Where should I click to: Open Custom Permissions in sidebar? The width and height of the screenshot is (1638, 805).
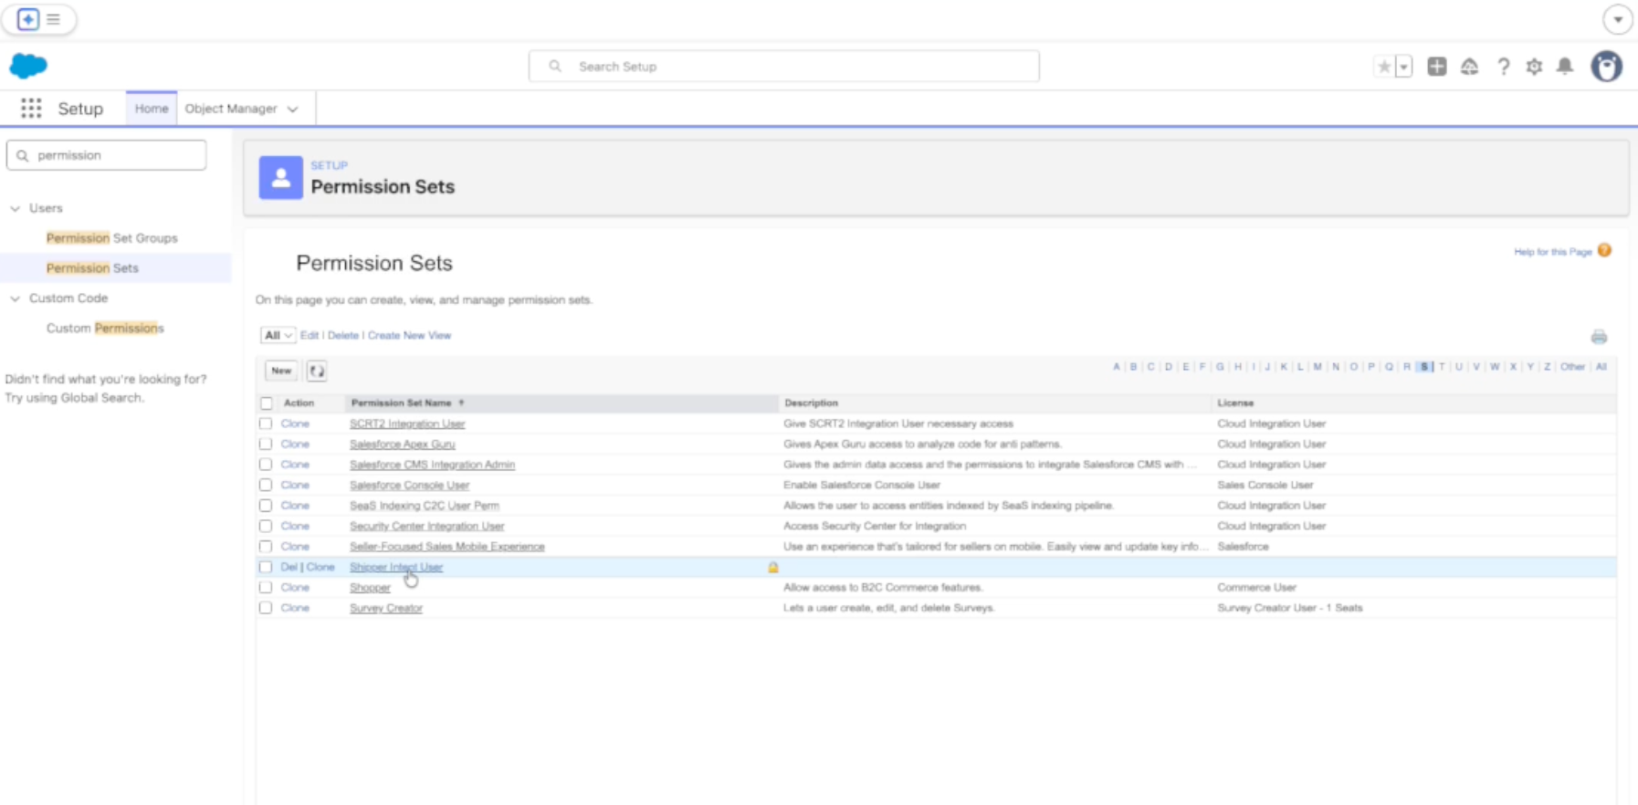tap(105, 329)
